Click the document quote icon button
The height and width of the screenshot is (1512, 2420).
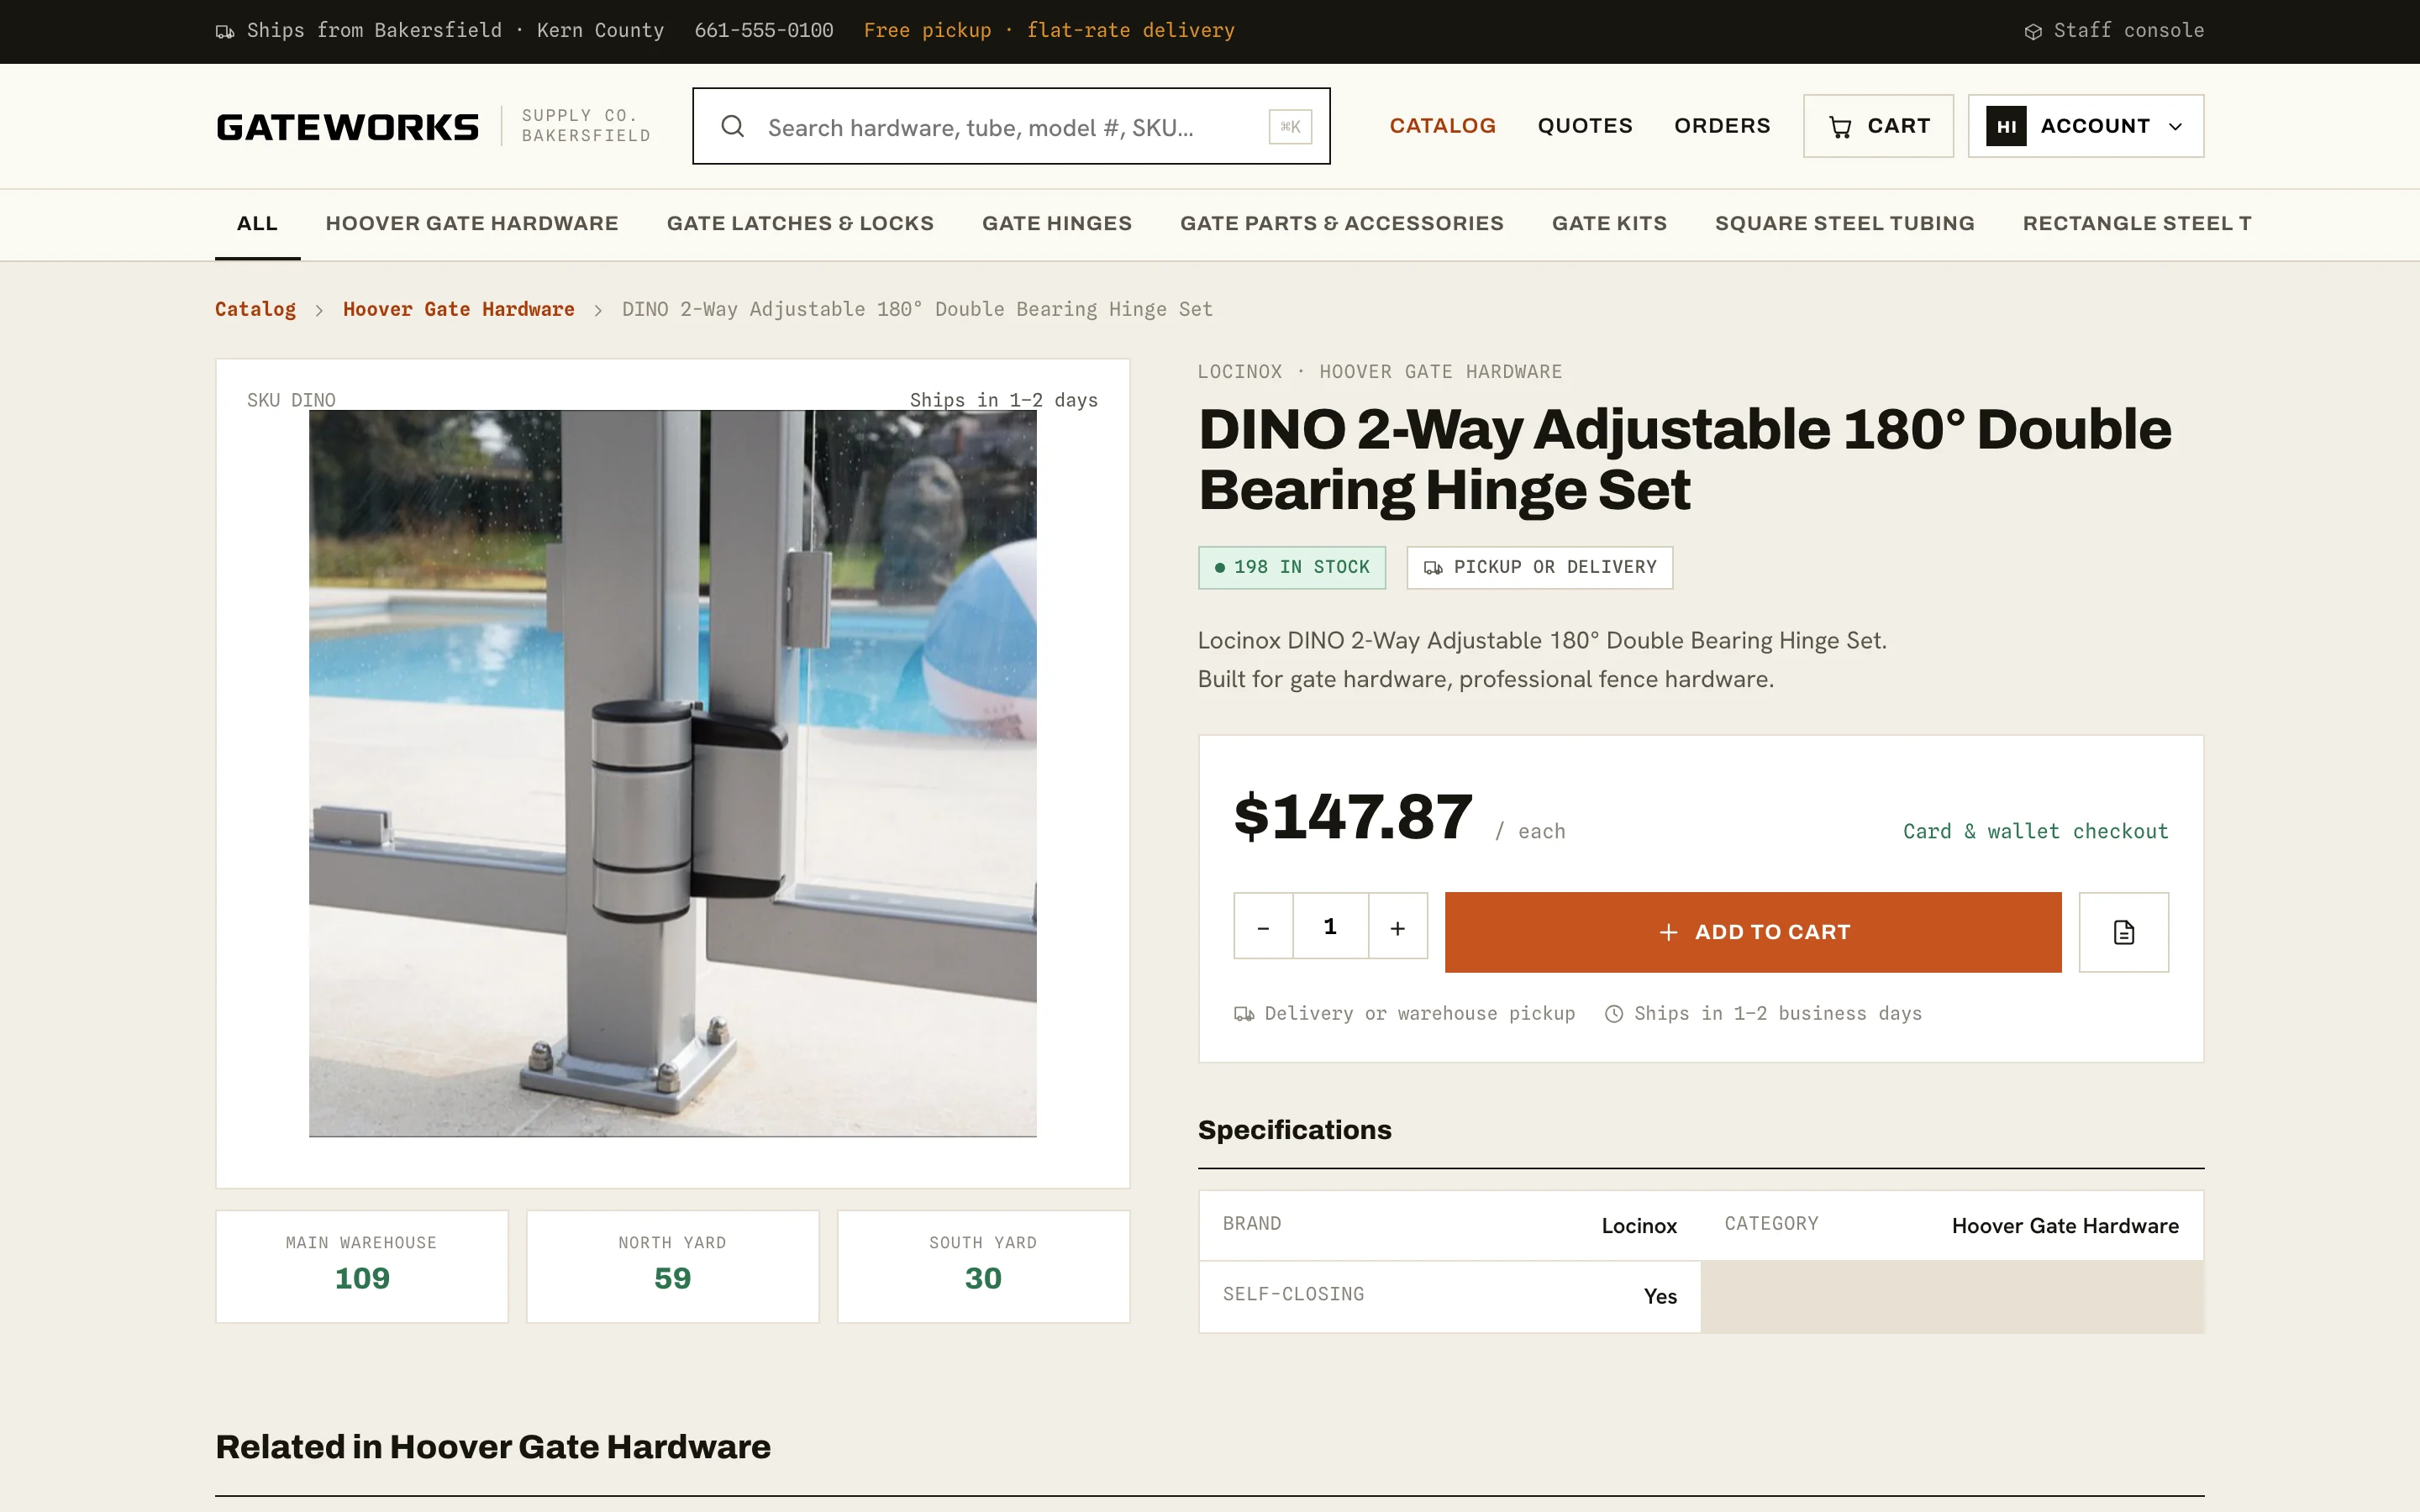(x=2123, y=932)
